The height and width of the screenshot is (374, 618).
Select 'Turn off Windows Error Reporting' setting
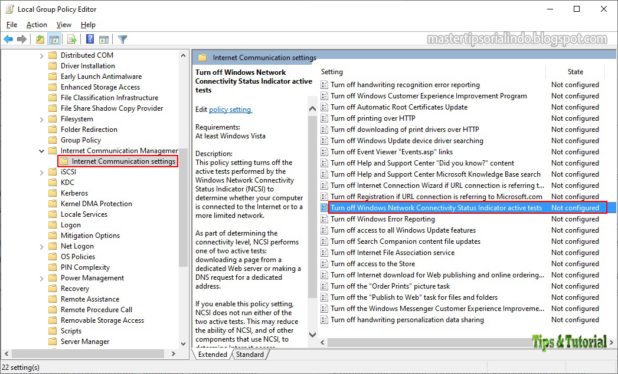coord(384,219)
